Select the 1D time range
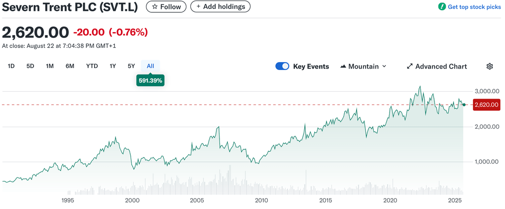The height and width of the screenshot is (209, 505). pos(11,66)
